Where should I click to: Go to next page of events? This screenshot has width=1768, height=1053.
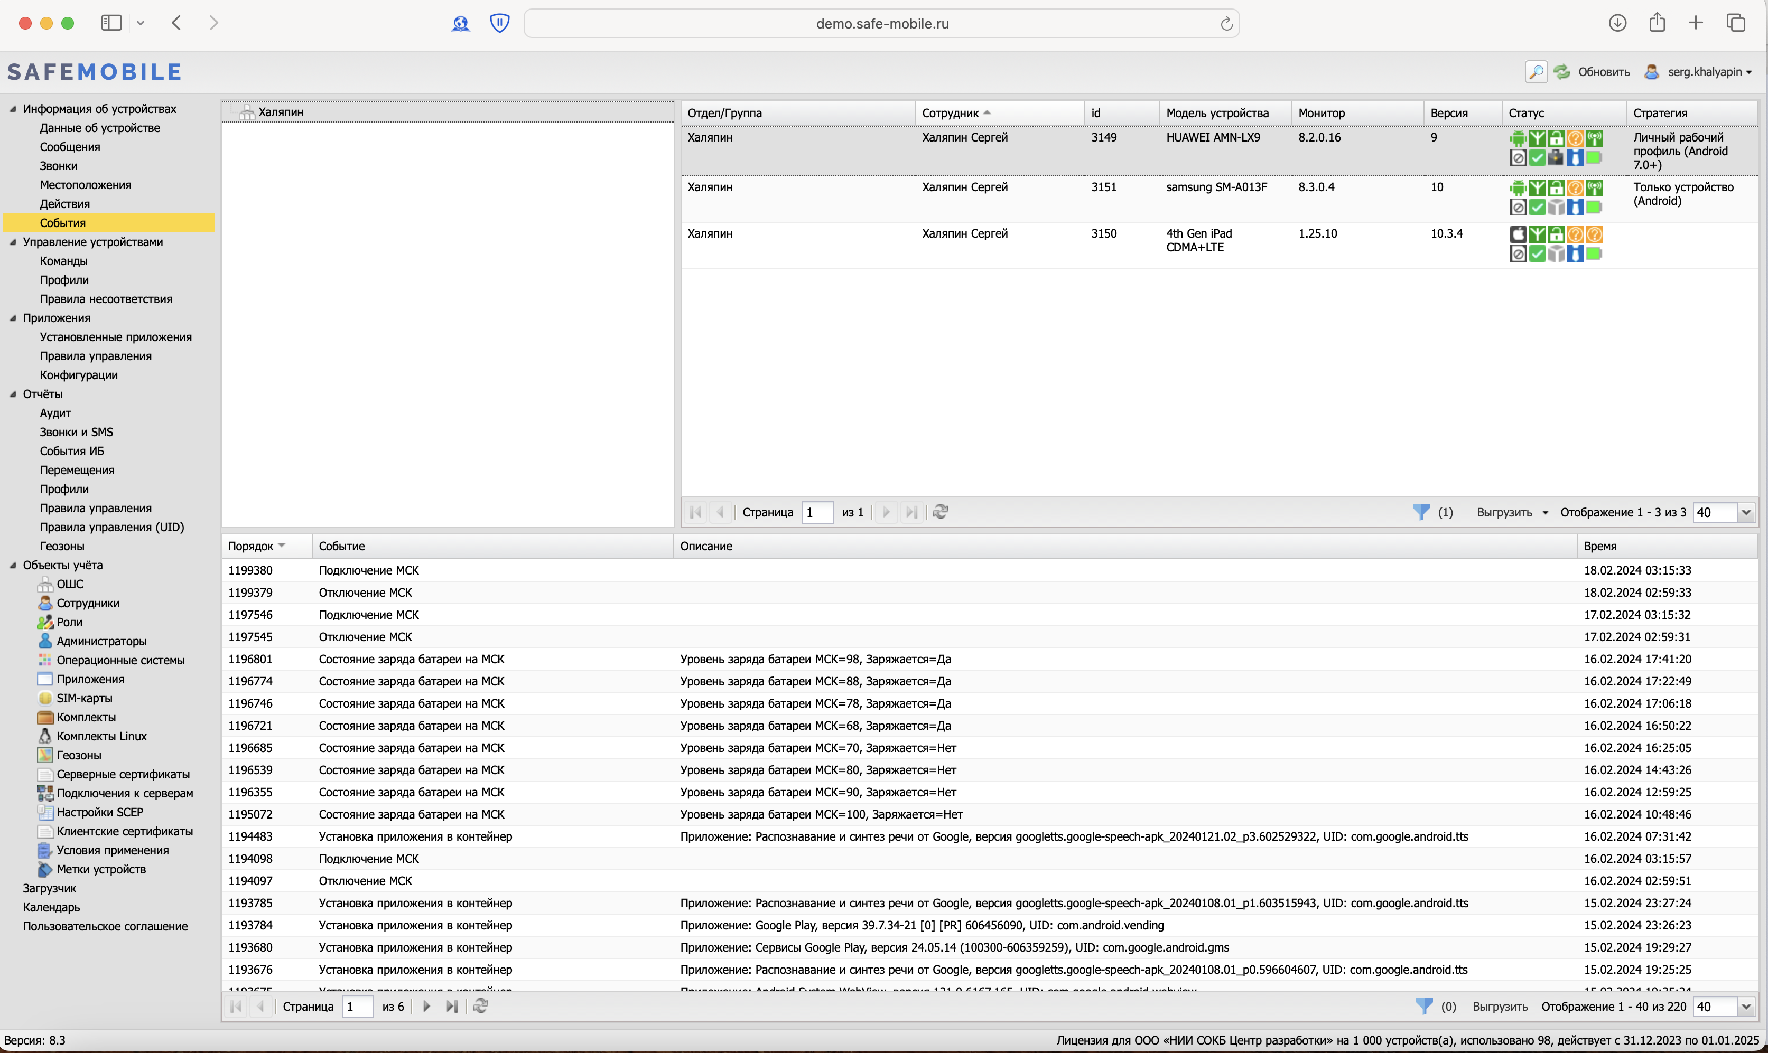(x=426, y=1006)
